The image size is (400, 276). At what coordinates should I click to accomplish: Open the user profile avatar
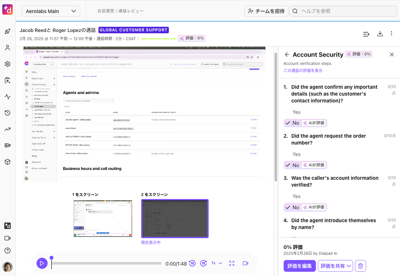click(7, 267)
